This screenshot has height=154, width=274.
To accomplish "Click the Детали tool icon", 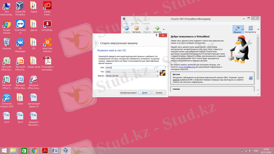I will point(251,78).
